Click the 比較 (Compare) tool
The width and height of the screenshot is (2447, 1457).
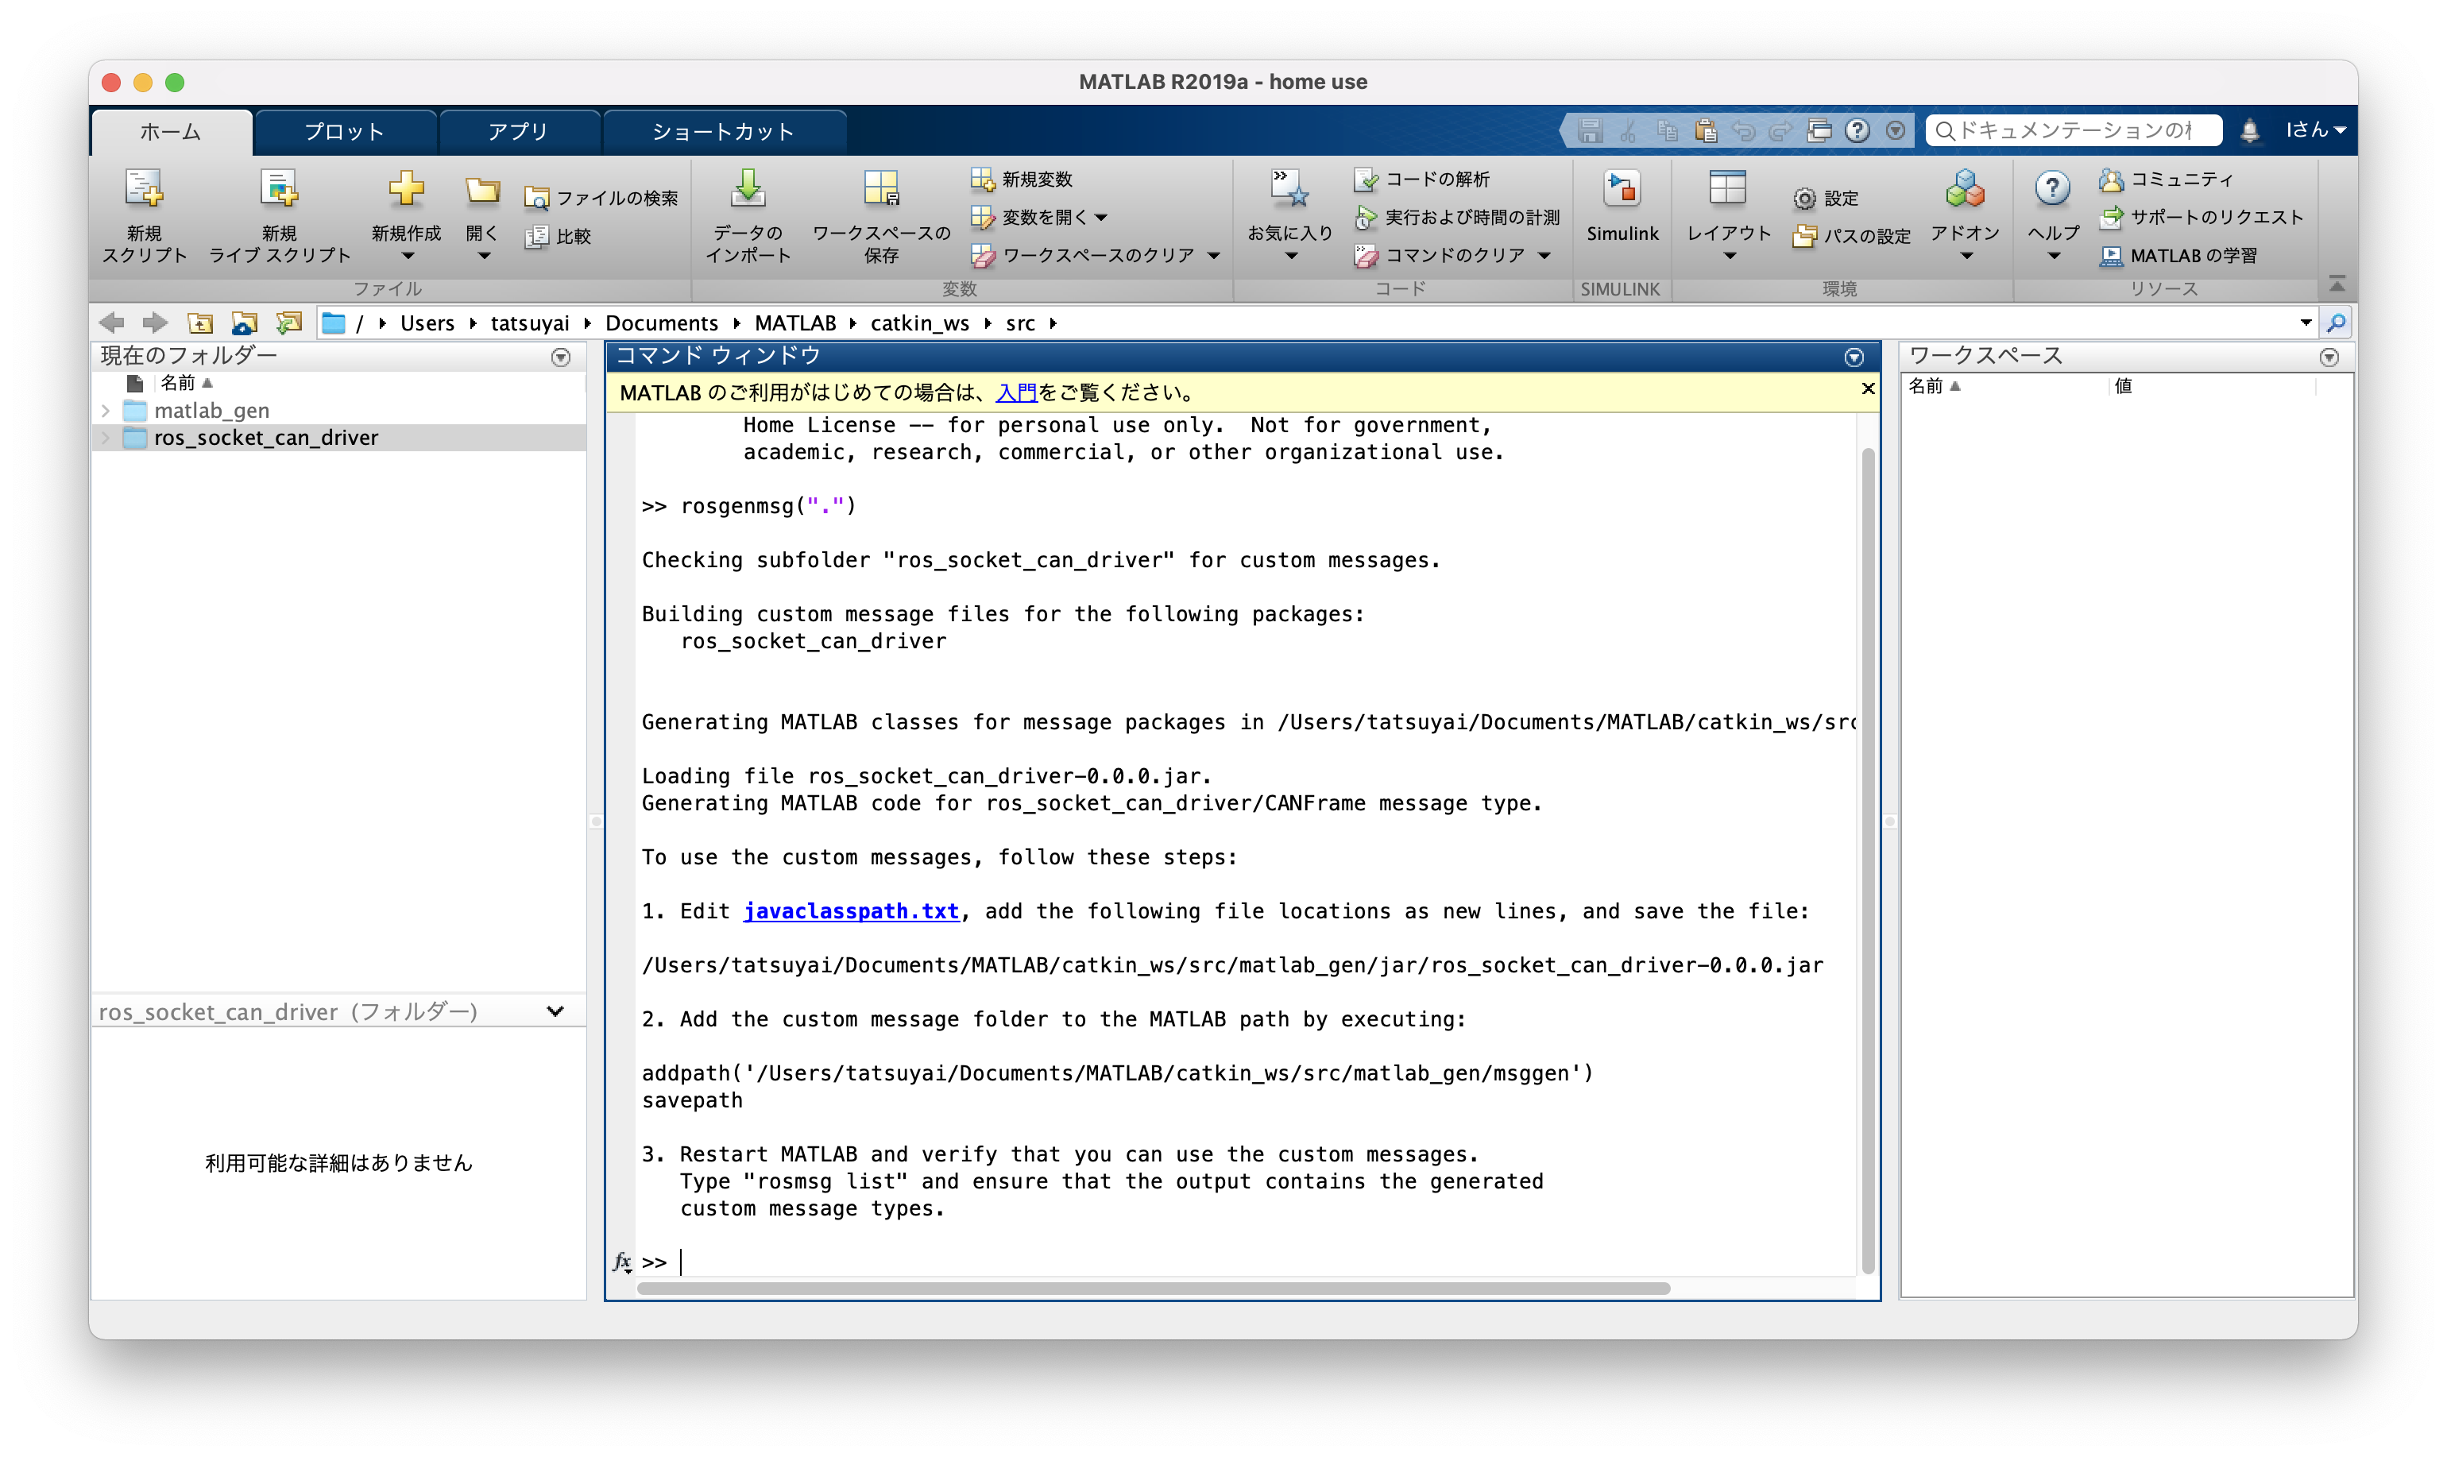click(558, 236)
